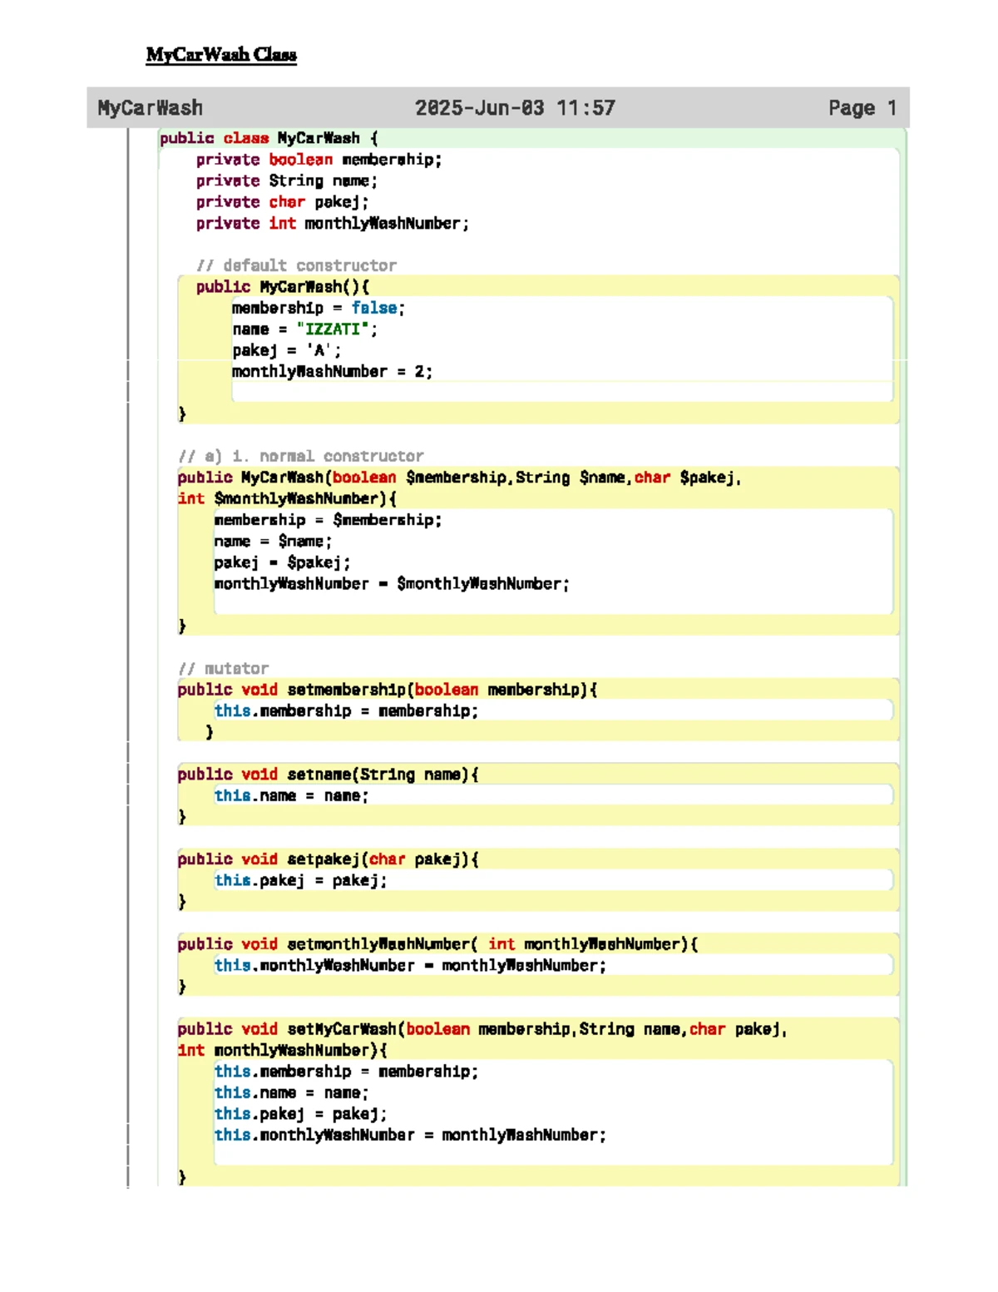Viewport: 998px width, 1292px height.
Task: Click the 'Page 1' header label
Action: [x=862, y=108]
